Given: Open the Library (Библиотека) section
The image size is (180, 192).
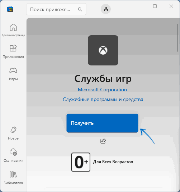Looking at the screenshot, I should click(13, 178).
